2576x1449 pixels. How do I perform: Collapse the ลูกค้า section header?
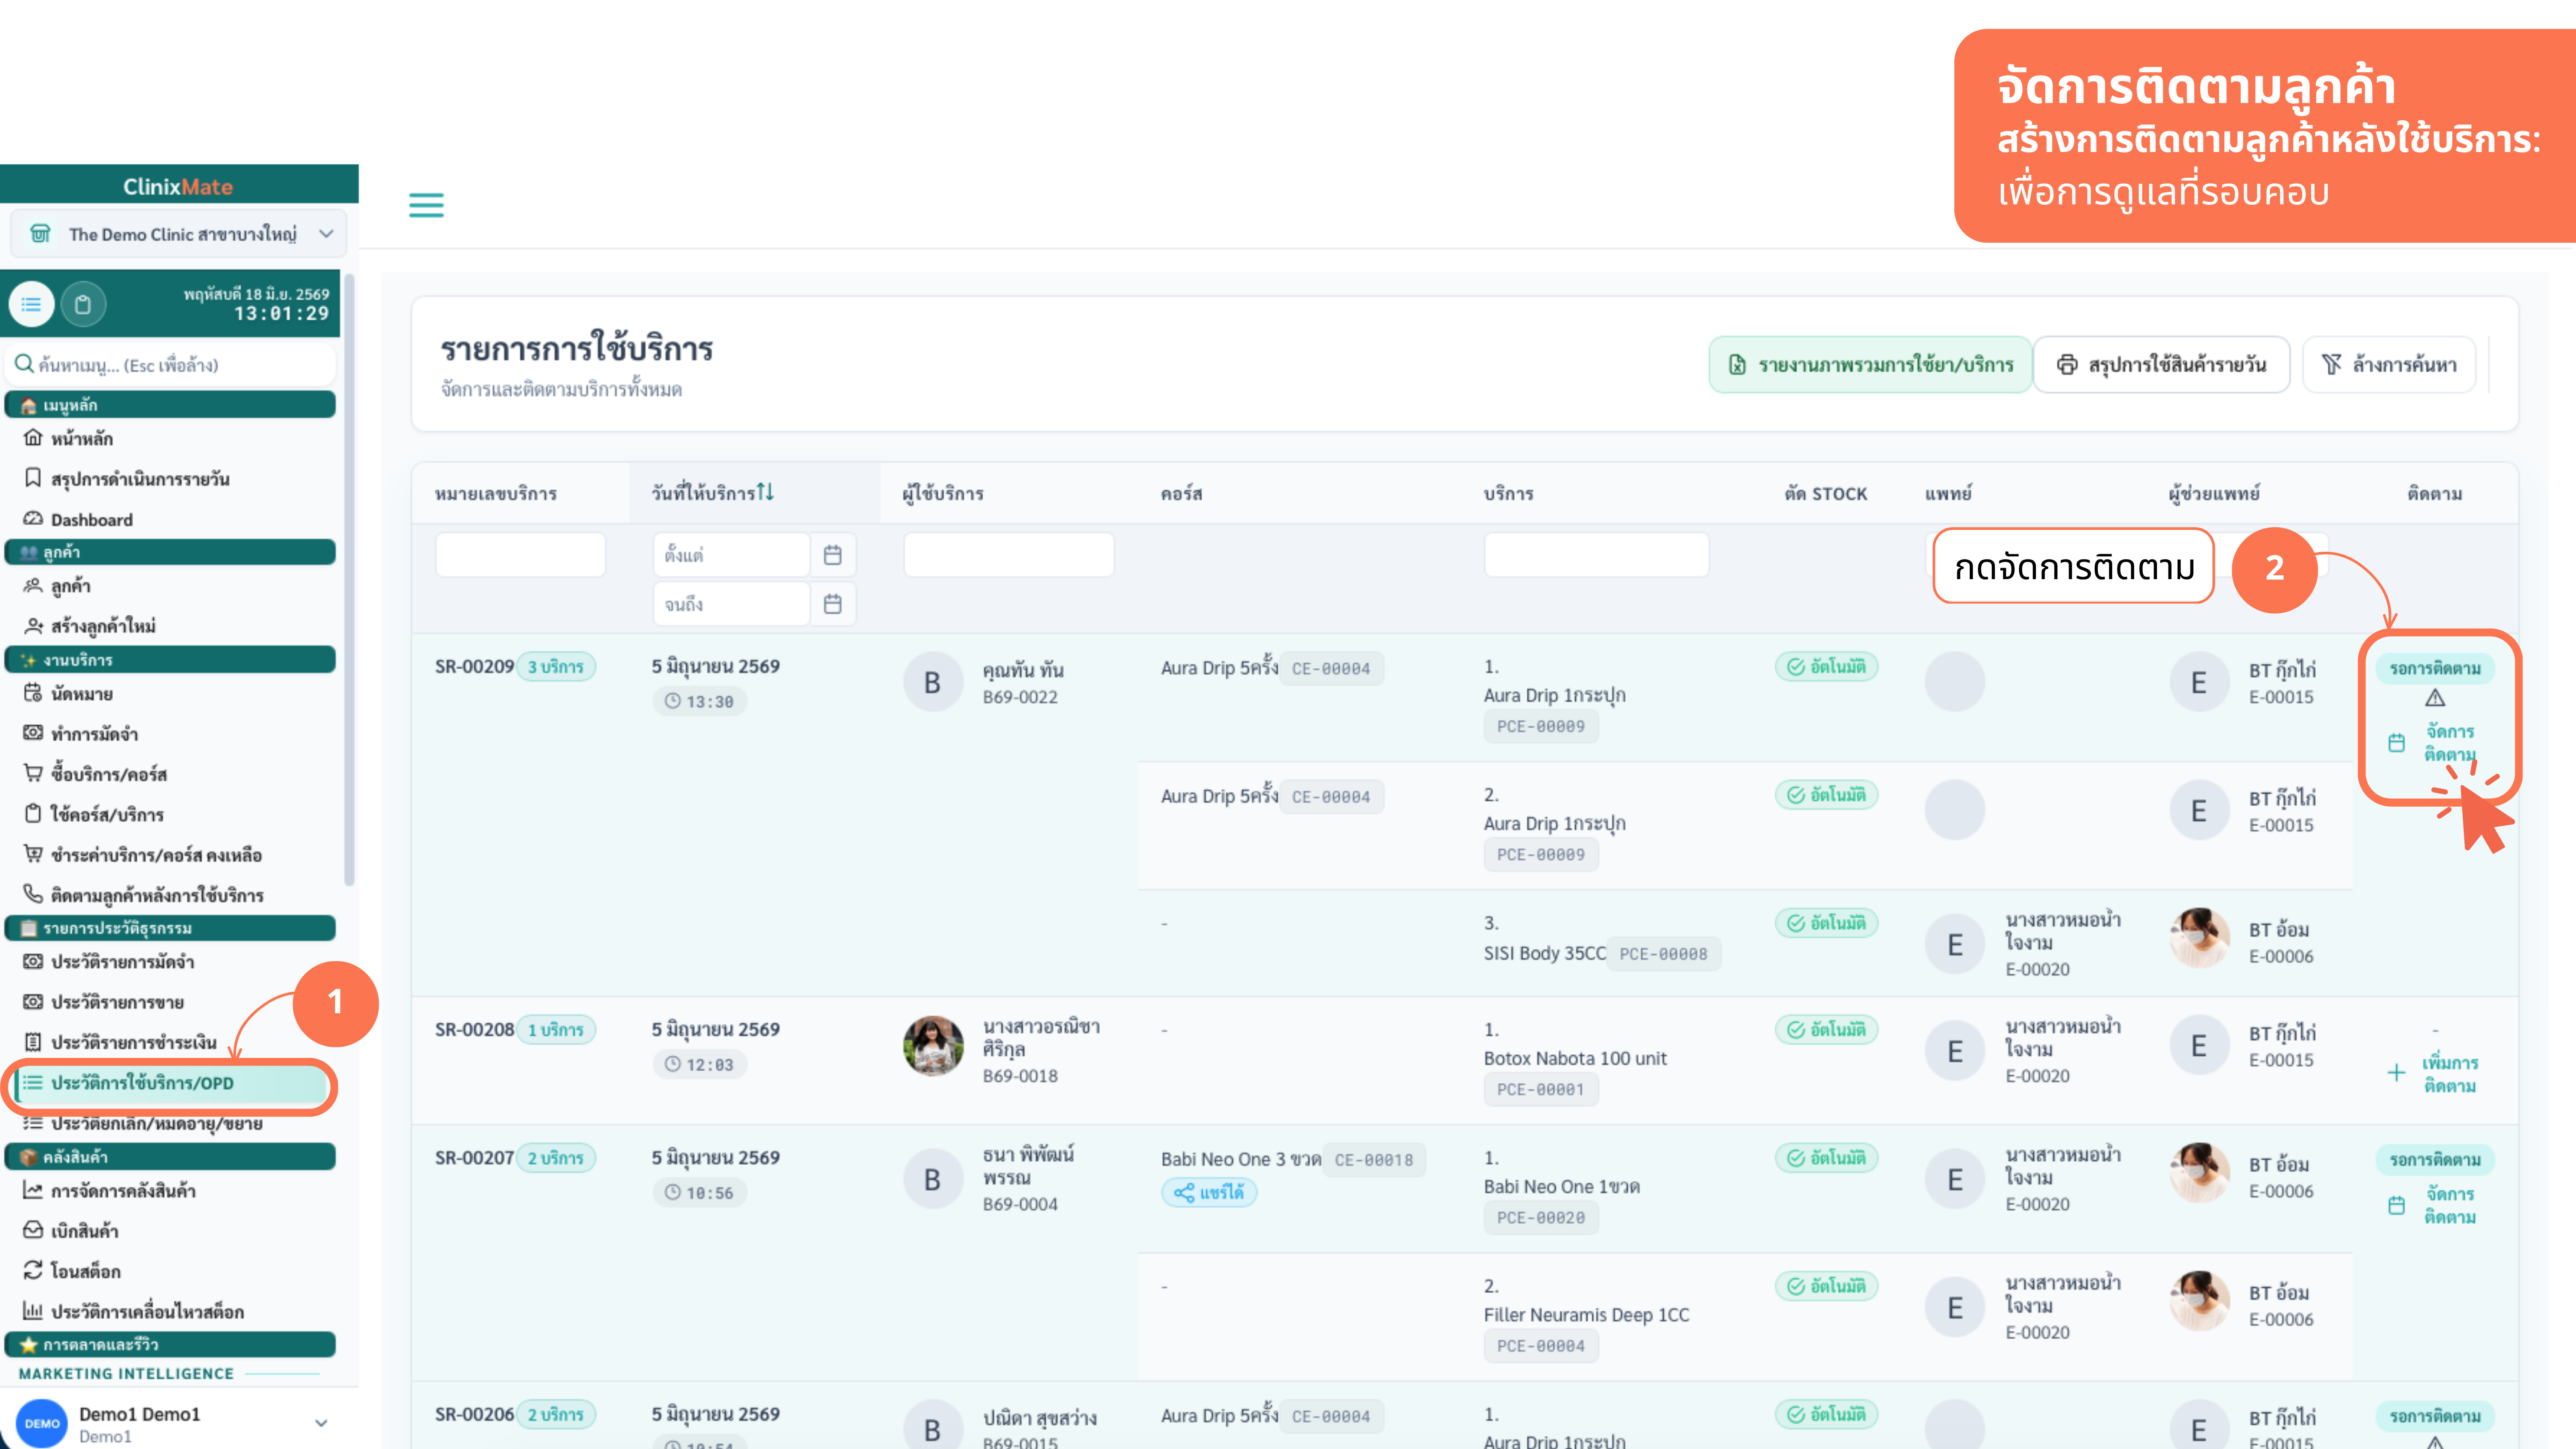point(170,552)
